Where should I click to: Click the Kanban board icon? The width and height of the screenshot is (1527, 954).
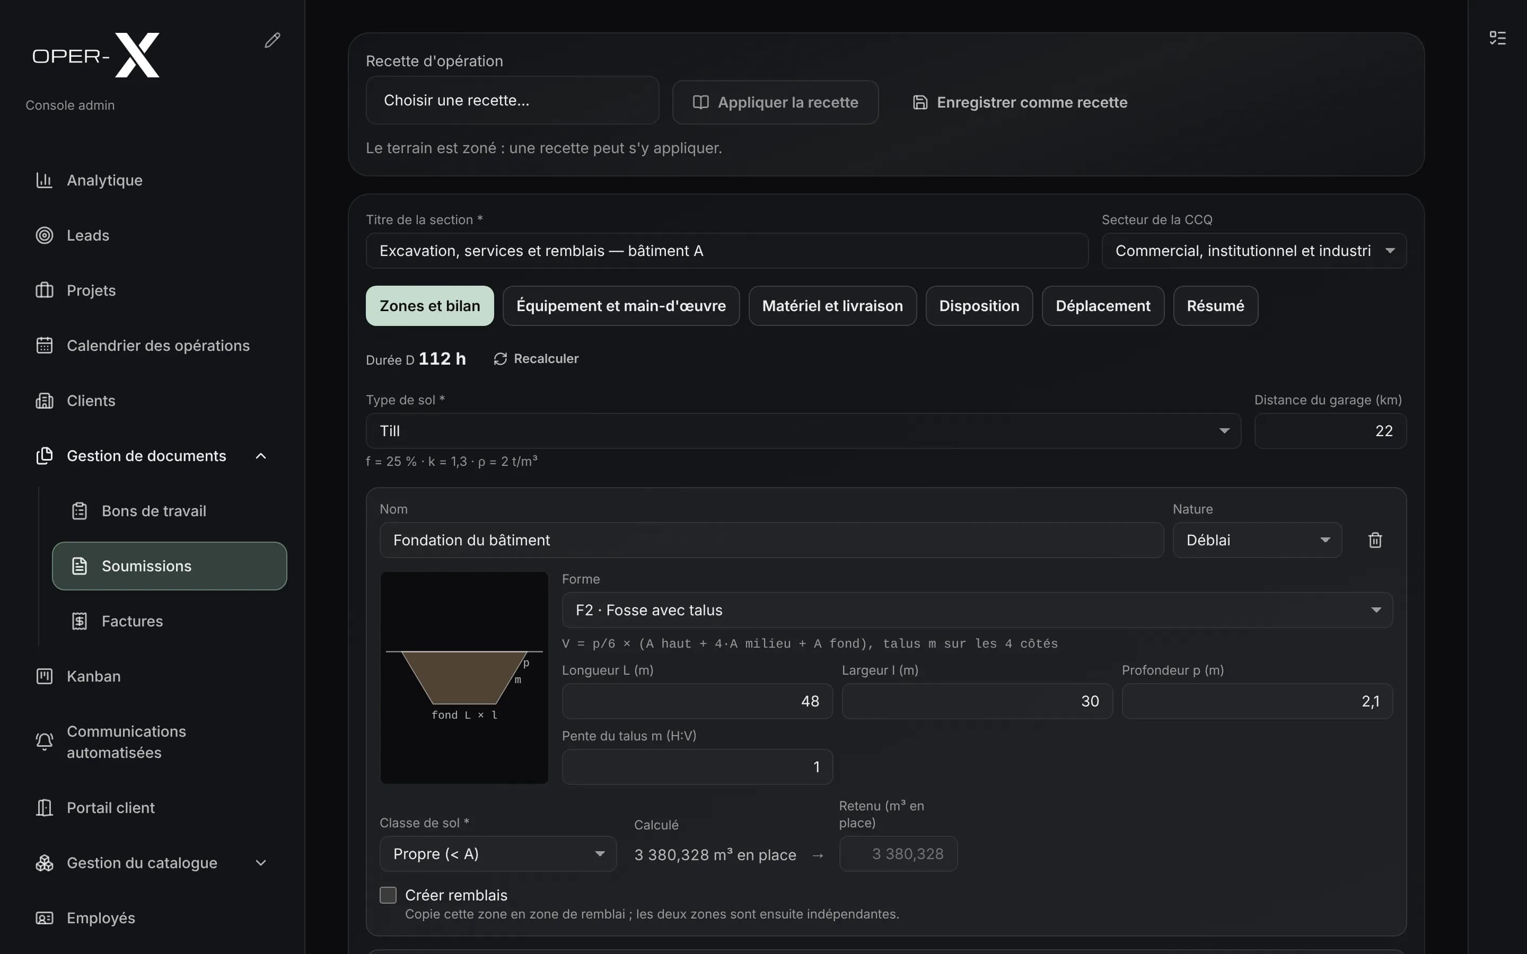coord(44,676)
